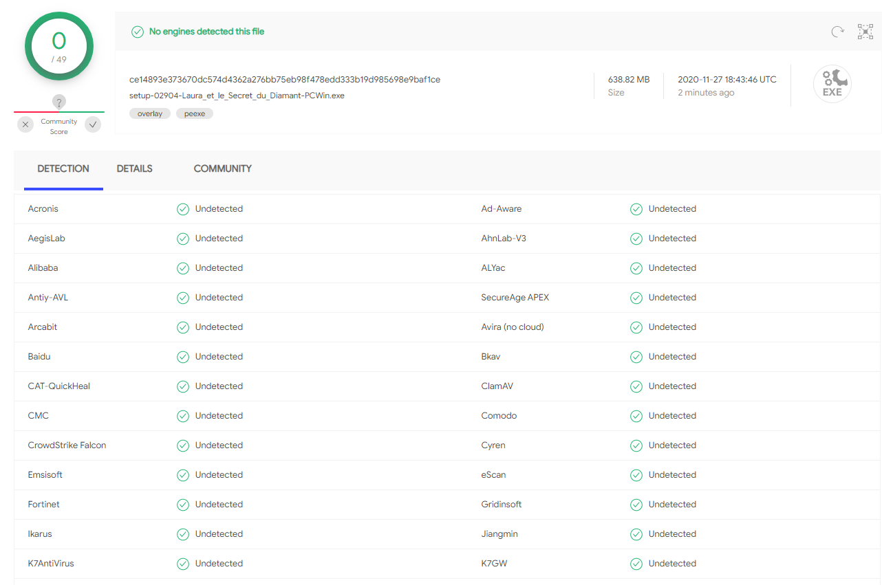Click Undetected text for SecureAge APEX
Screen dimensions: 882x585
(x=672, y=298)
